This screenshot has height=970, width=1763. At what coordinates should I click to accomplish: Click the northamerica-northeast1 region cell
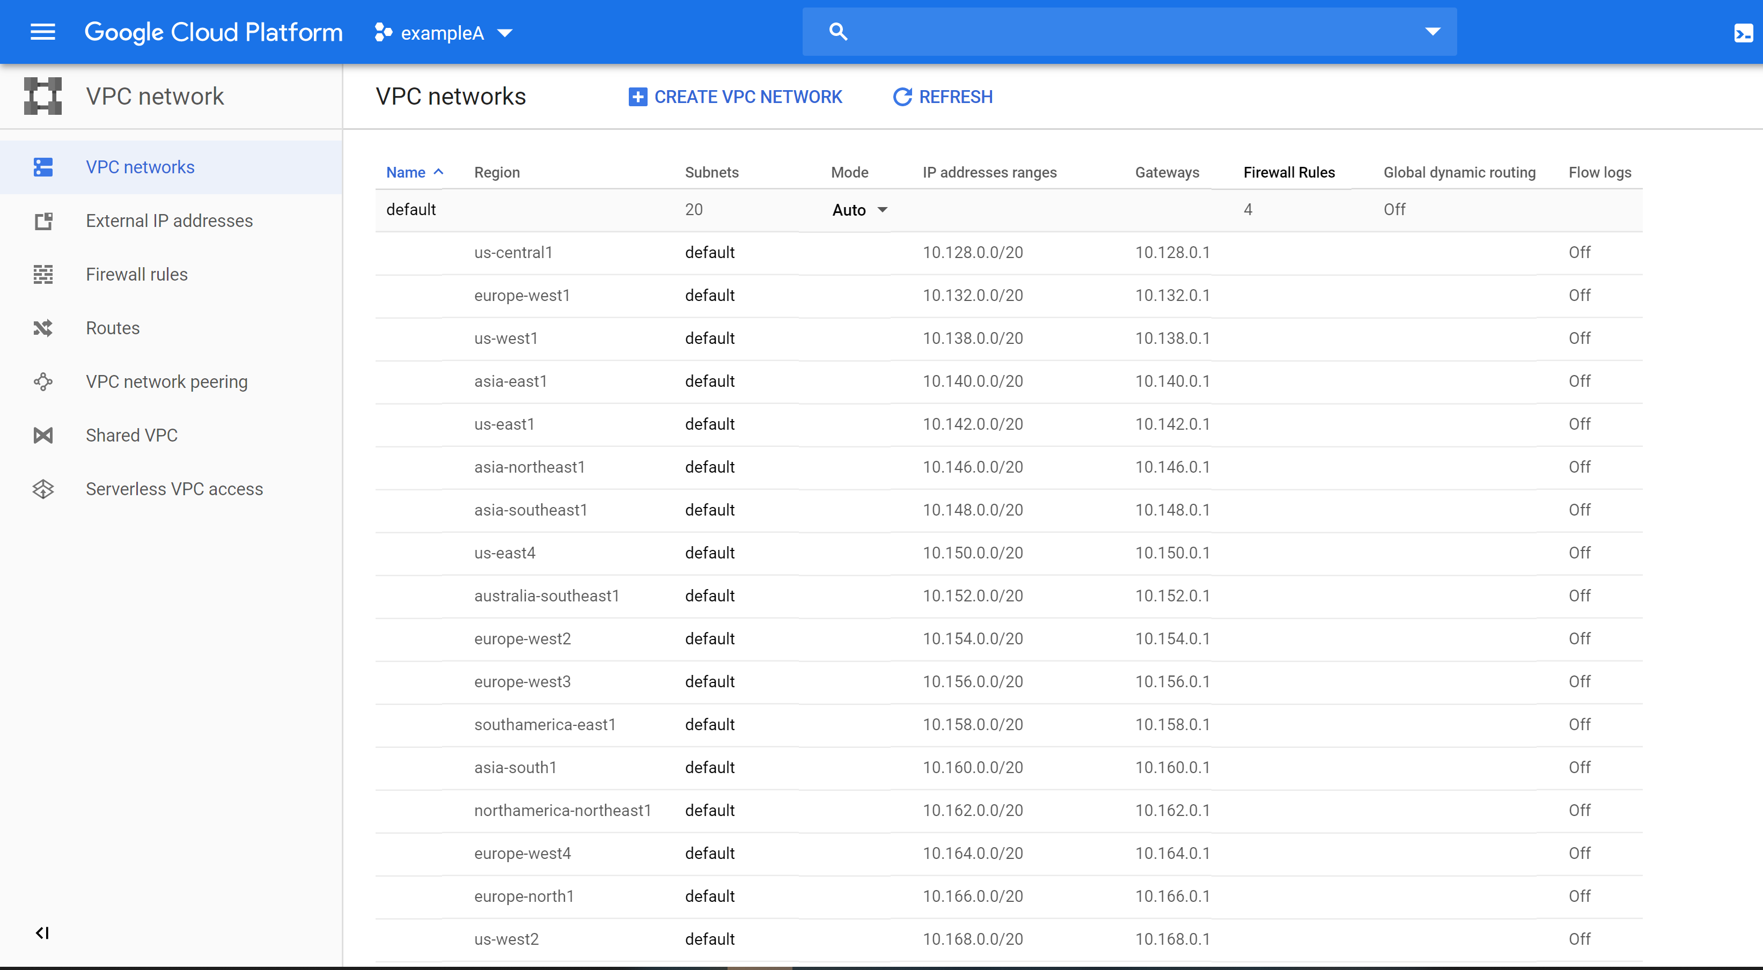click(x=563, y=811)
